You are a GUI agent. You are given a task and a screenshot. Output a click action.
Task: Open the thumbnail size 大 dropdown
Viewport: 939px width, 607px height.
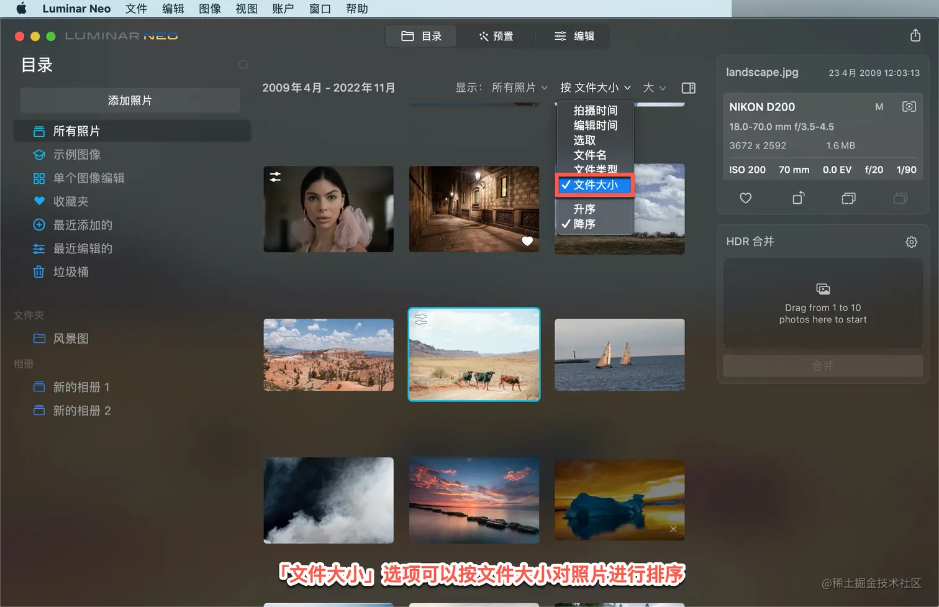tap(655, 88)
